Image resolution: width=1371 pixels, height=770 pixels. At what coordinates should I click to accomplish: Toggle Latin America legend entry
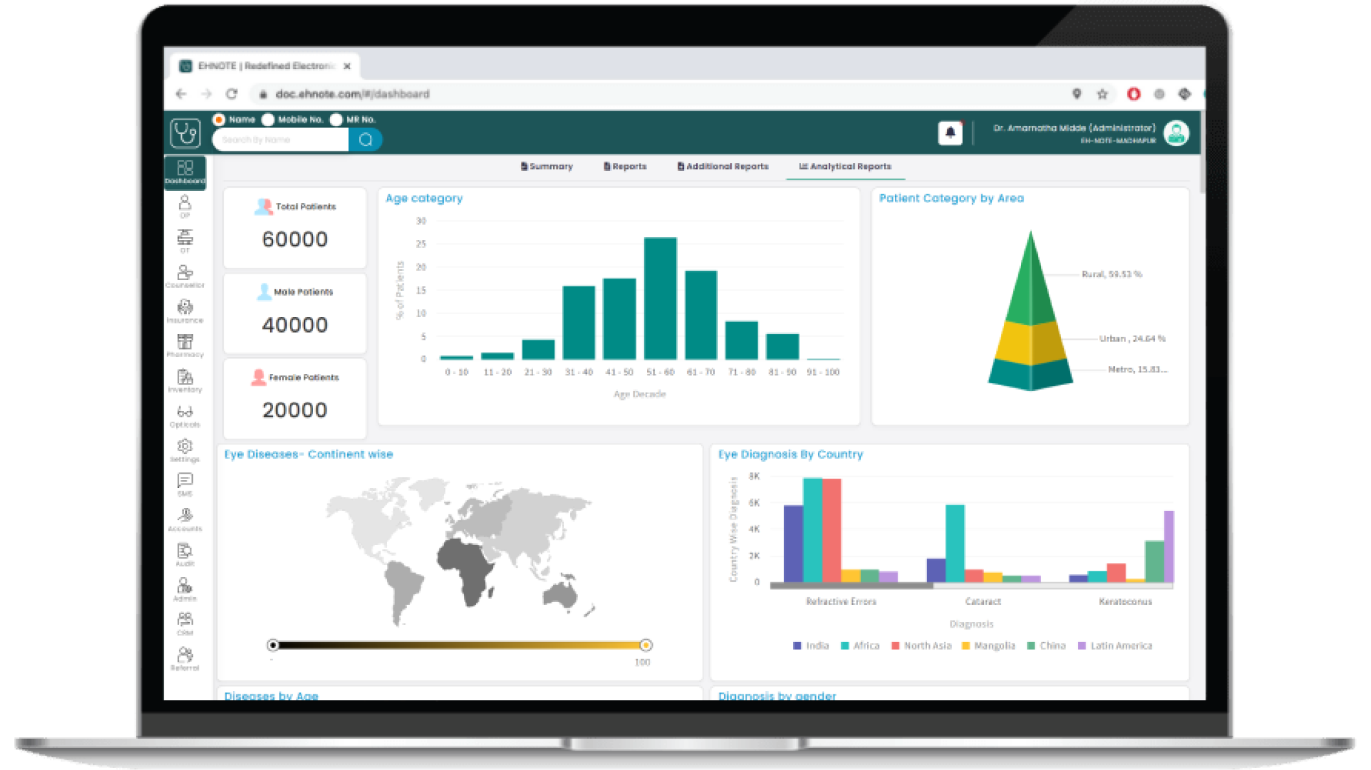coord(1115,646)
